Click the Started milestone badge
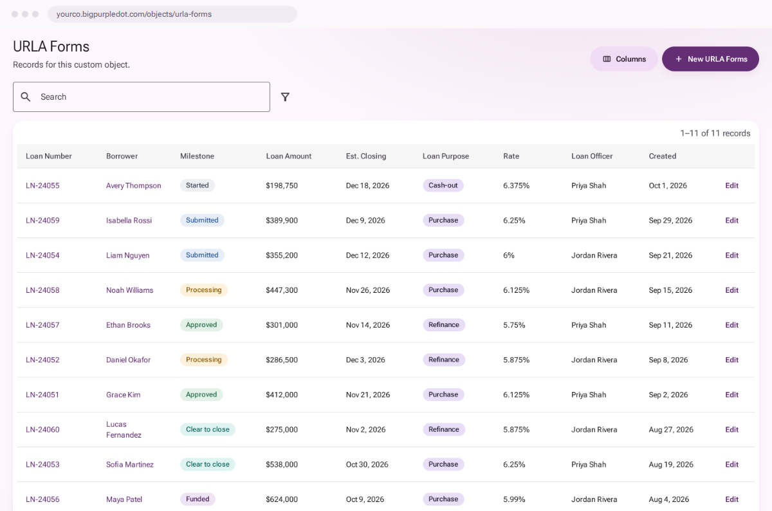Screen dimensions: 772x511 tap(198, 185)
